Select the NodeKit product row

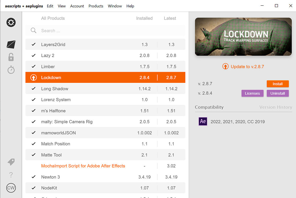[105, 188]
